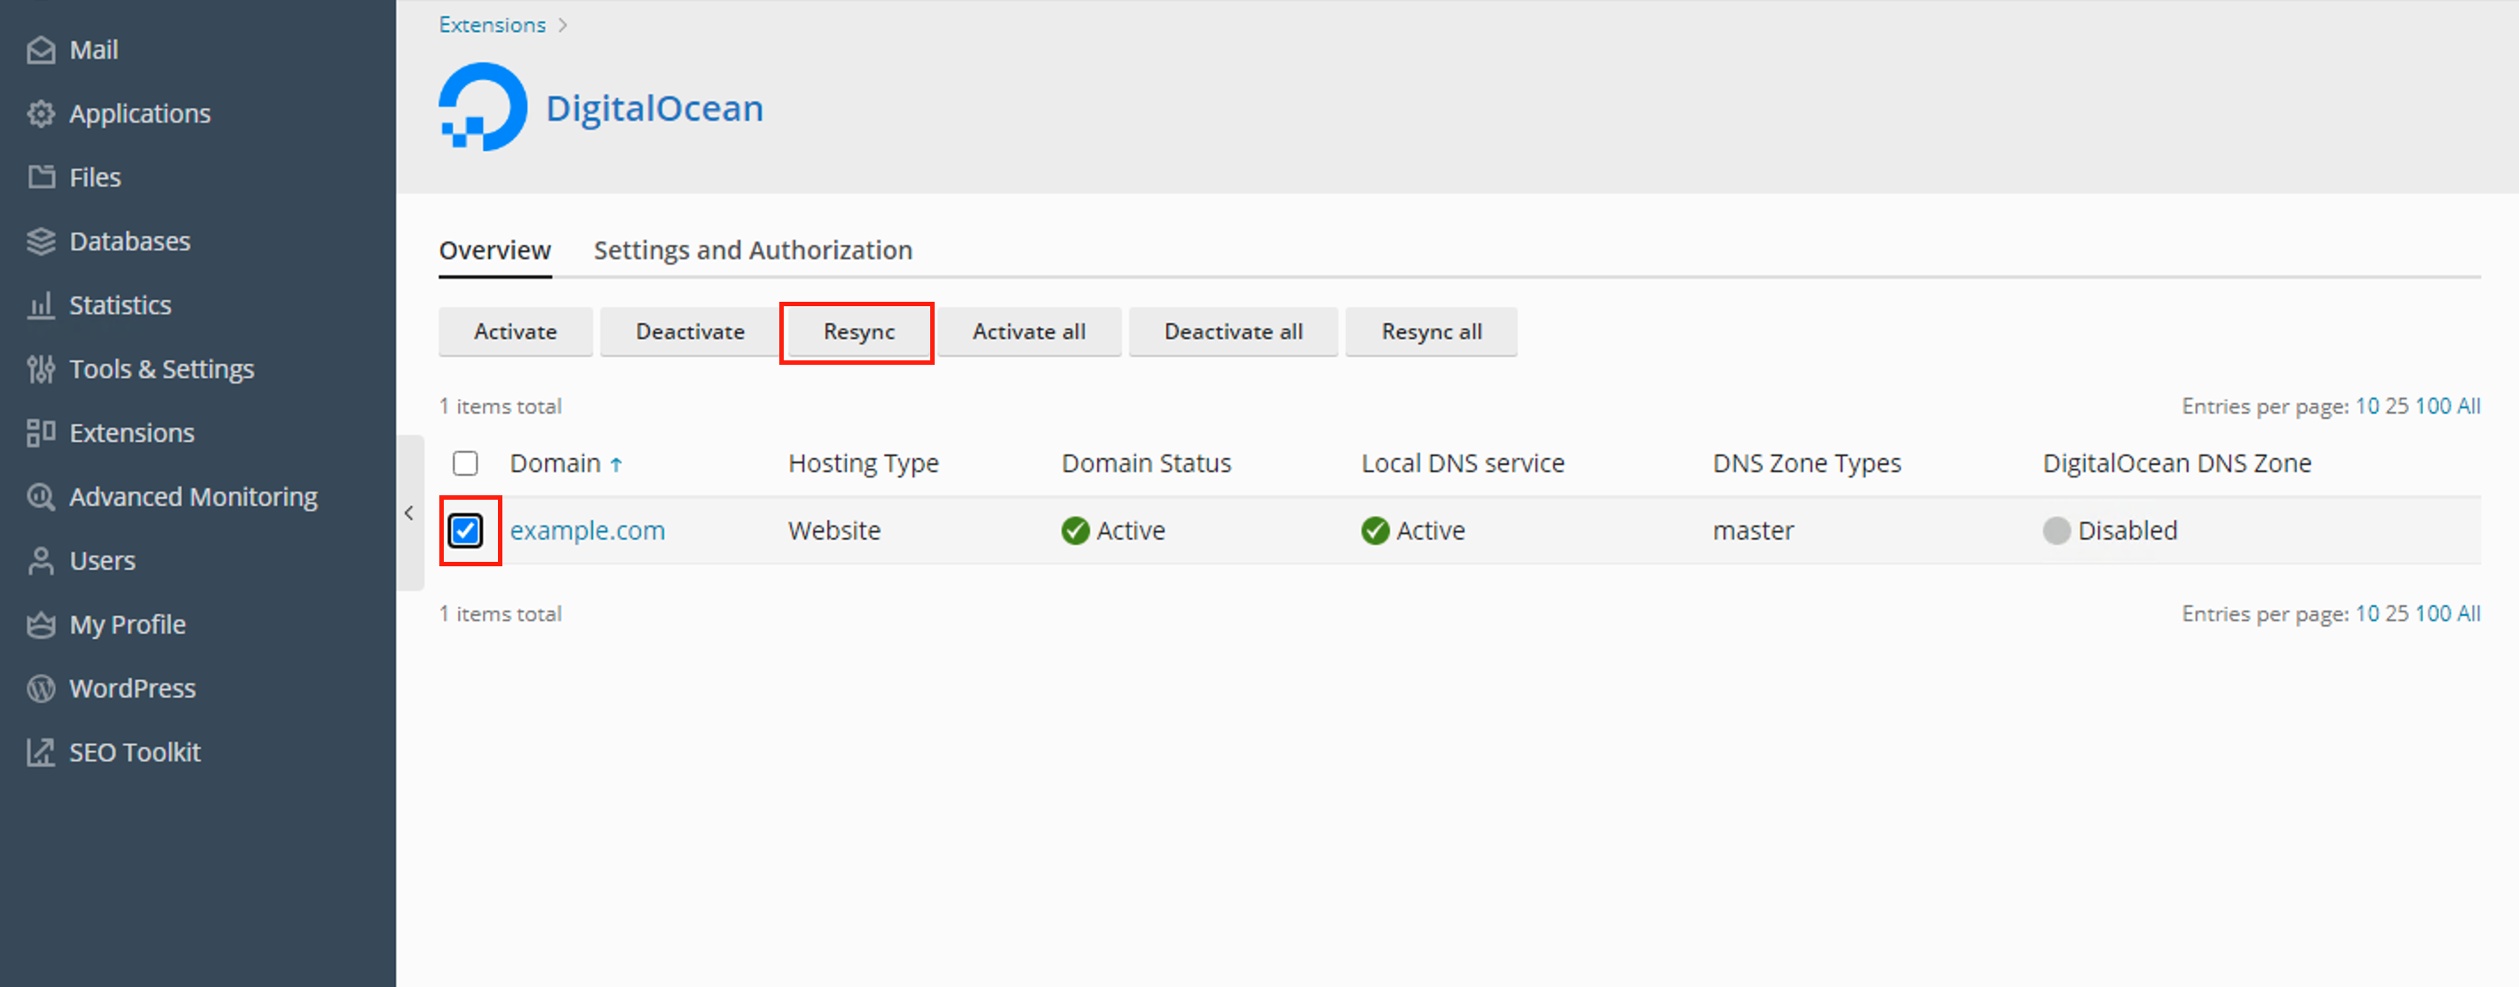Click the SEO Toolkit icon
Image resolution: width=2519 pixels, height=987 pixels.
coord(41,753)
